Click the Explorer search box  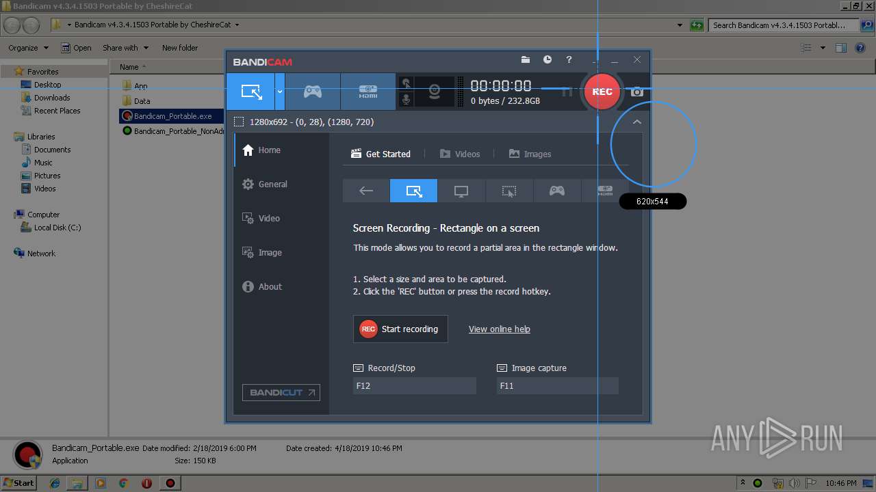pos(784,25)
